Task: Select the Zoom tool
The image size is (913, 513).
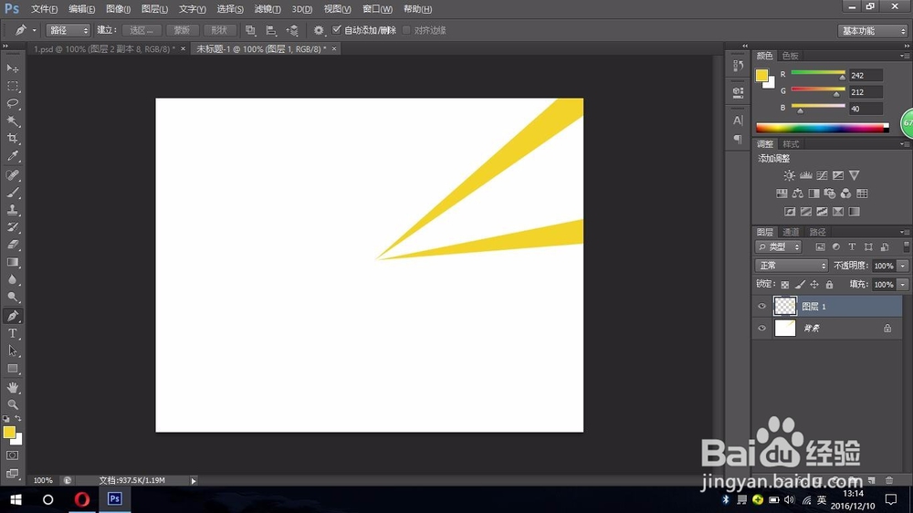Action: [13, 404]
